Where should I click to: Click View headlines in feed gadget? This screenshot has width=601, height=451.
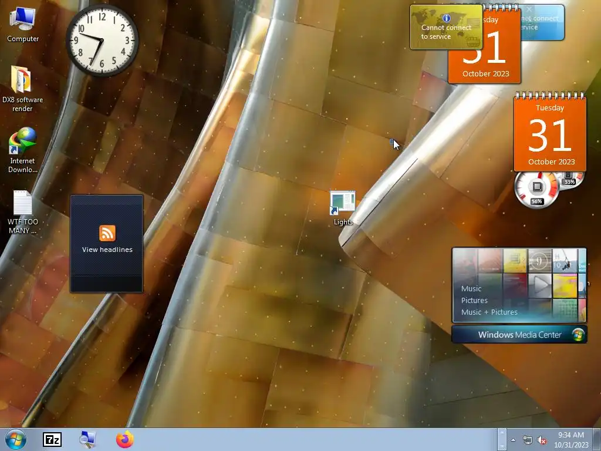107,250
